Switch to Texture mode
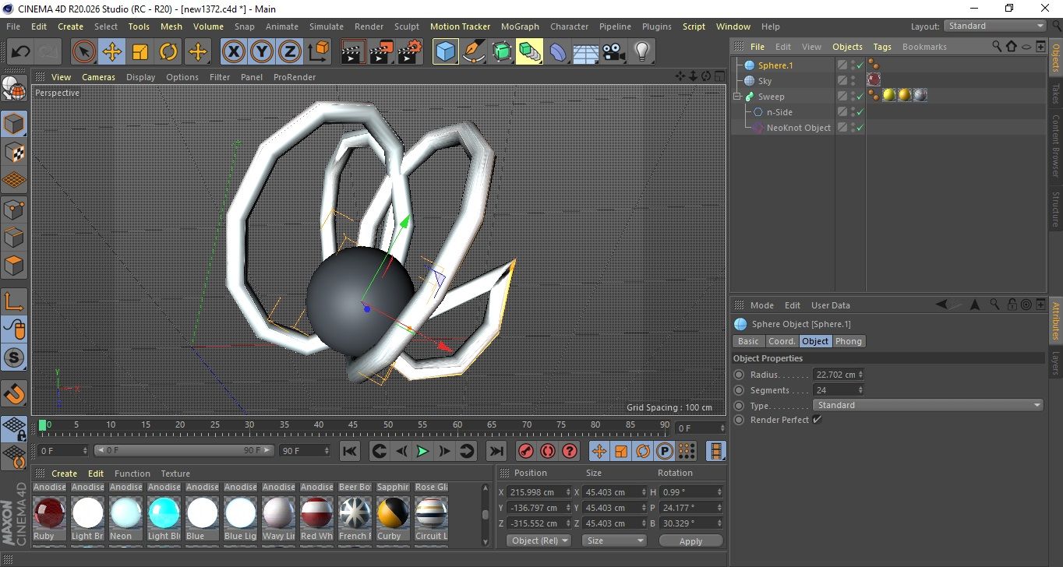The height and width of the screenshot is (567, 1063). [14, 153]
